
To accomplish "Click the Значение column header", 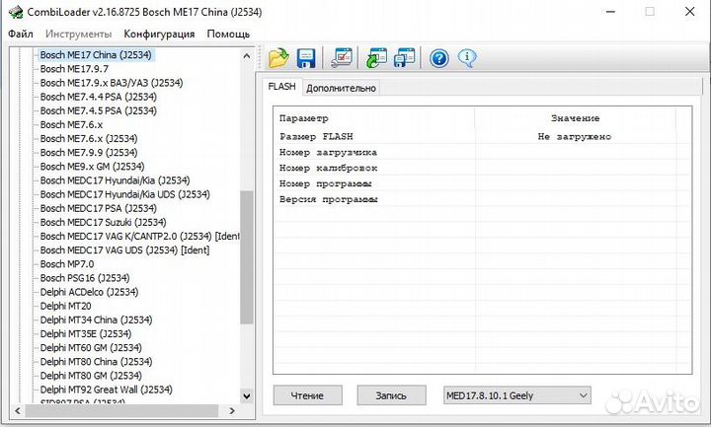I will point(575,118).
